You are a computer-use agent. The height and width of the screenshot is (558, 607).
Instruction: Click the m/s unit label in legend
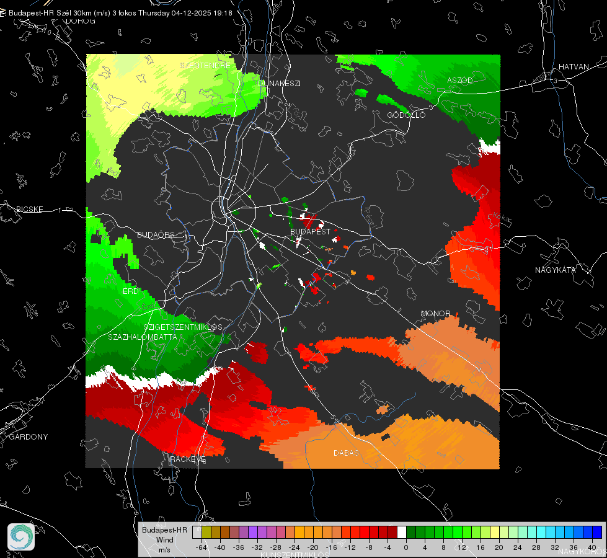[x=164, y=549]
